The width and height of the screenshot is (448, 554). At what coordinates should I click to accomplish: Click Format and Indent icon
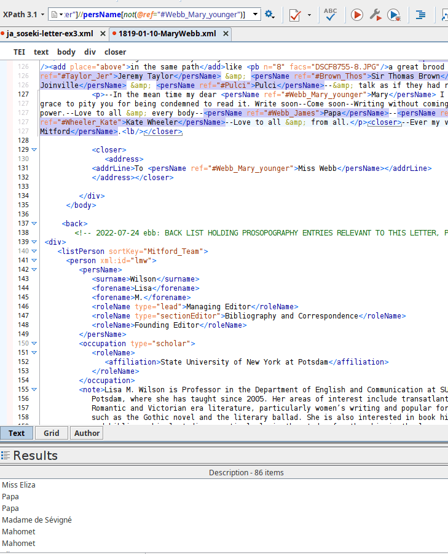click(x=420, y=15)
